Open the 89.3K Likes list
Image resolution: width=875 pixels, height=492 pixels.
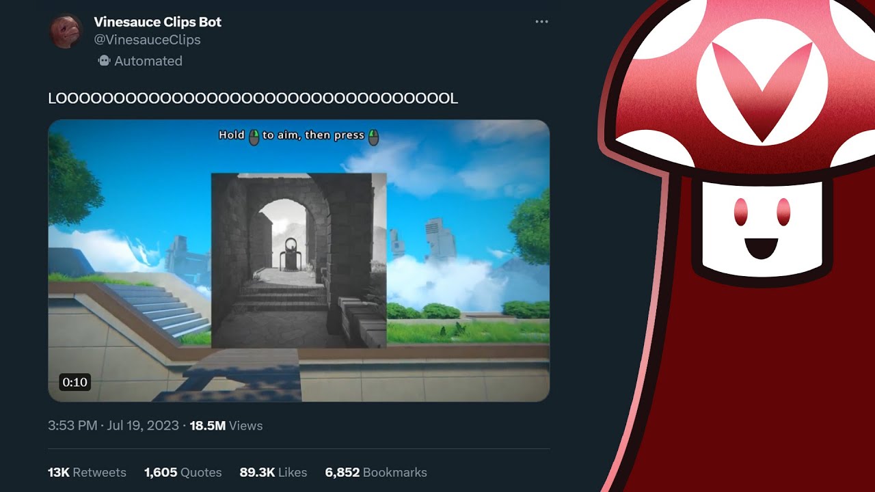[x=273, y=472]
